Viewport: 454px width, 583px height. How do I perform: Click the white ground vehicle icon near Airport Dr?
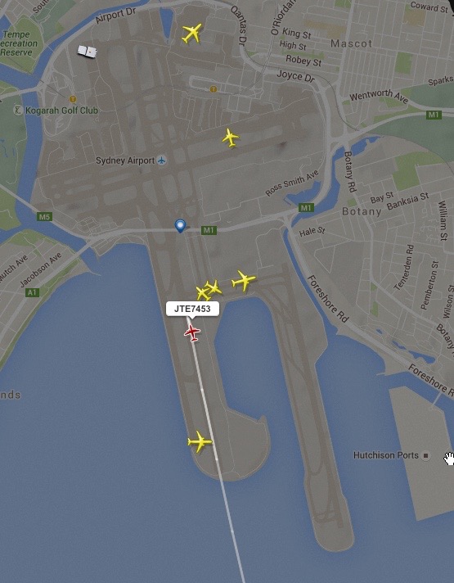[x=88, y=52]
